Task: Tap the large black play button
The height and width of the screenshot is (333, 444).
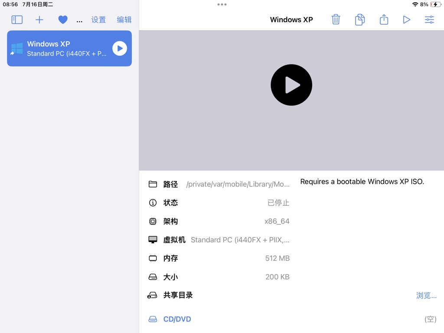Action: point(291,85)
